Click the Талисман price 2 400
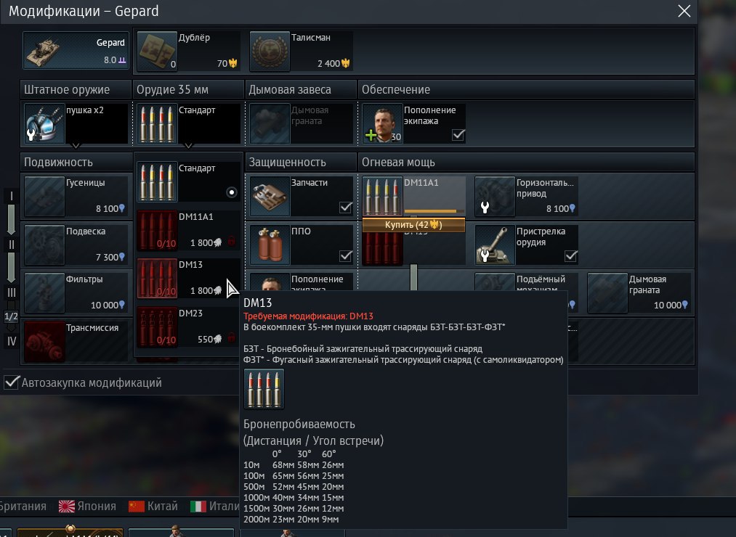Viewport: 736px width, 537px height. coord(333,63)
